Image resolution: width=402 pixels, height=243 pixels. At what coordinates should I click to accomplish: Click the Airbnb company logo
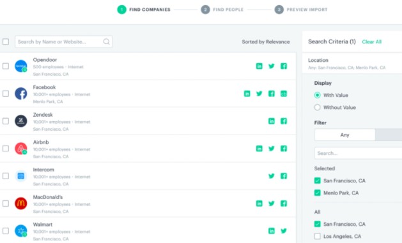click(20, 149)
